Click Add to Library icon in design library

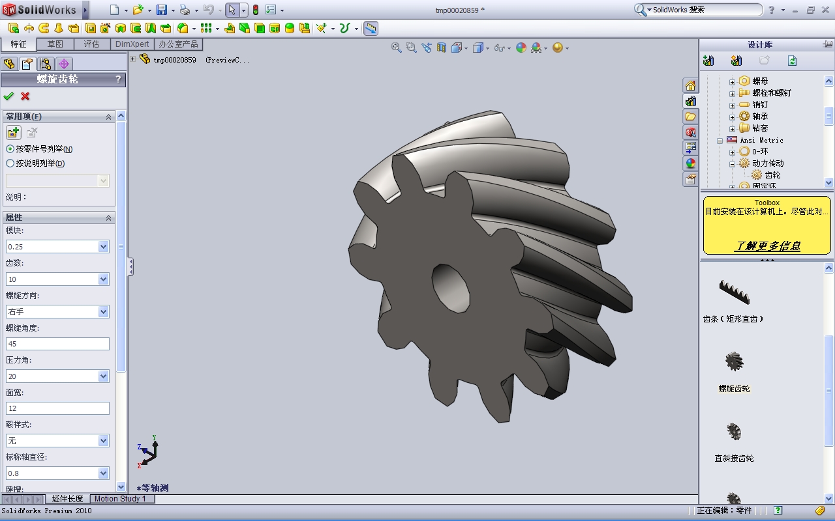(x=708, y=61)
